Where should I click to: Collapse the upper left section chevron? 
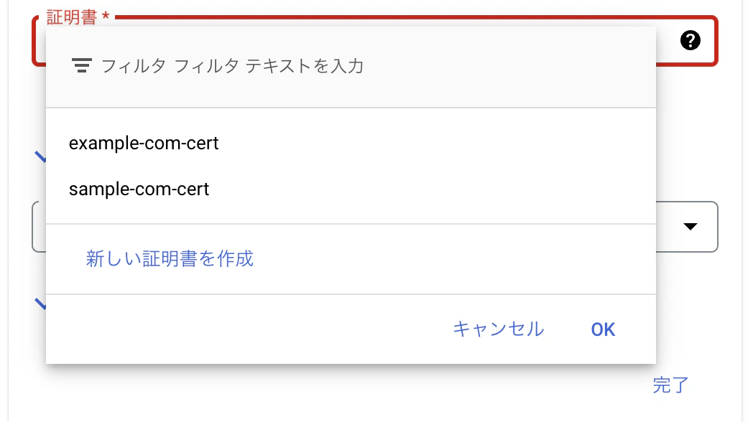coord(41,156)
